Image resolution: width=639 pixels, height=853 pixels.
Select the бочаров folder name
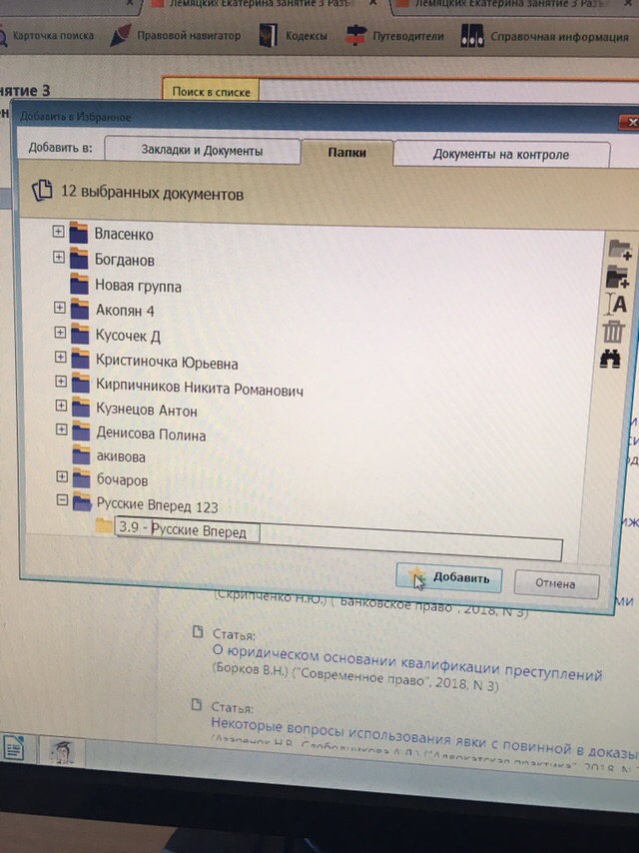point(123,479)
